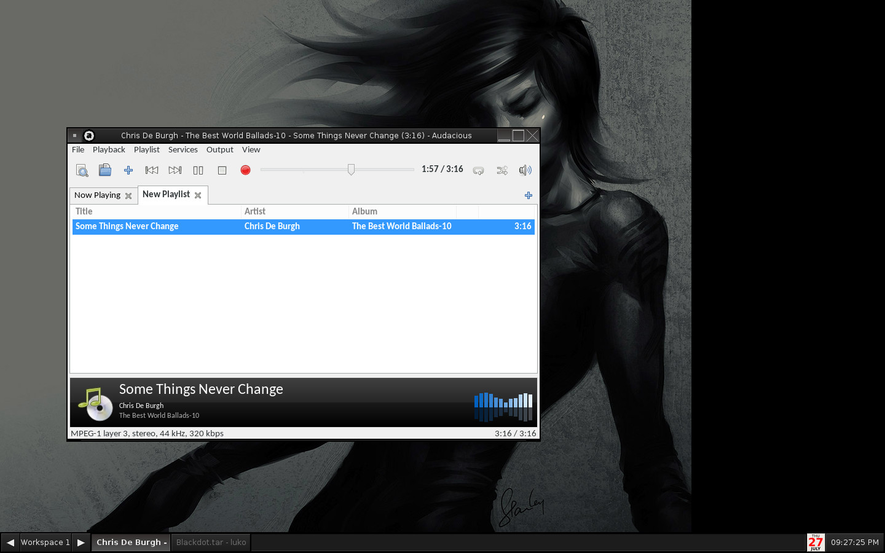Open the Playback menu
Image resolution: width=885 pixels, height=553 pixels.
[x=109, y=149]
